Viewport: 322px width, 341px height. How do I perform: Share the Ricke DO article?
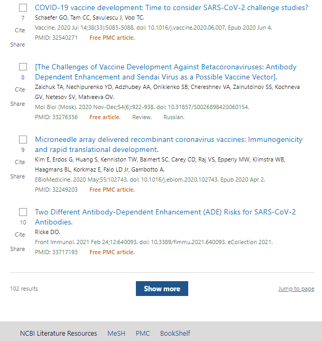tap(17, 249)
